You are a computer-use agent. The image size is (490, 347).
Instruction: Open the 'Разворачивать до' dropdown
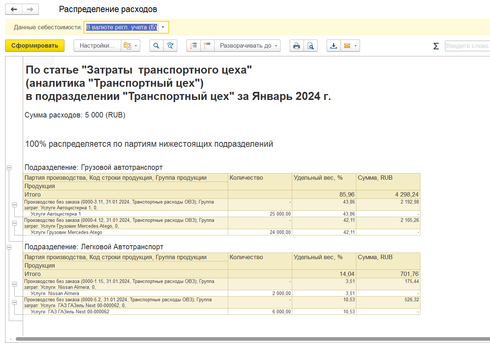tap(248, 46)
